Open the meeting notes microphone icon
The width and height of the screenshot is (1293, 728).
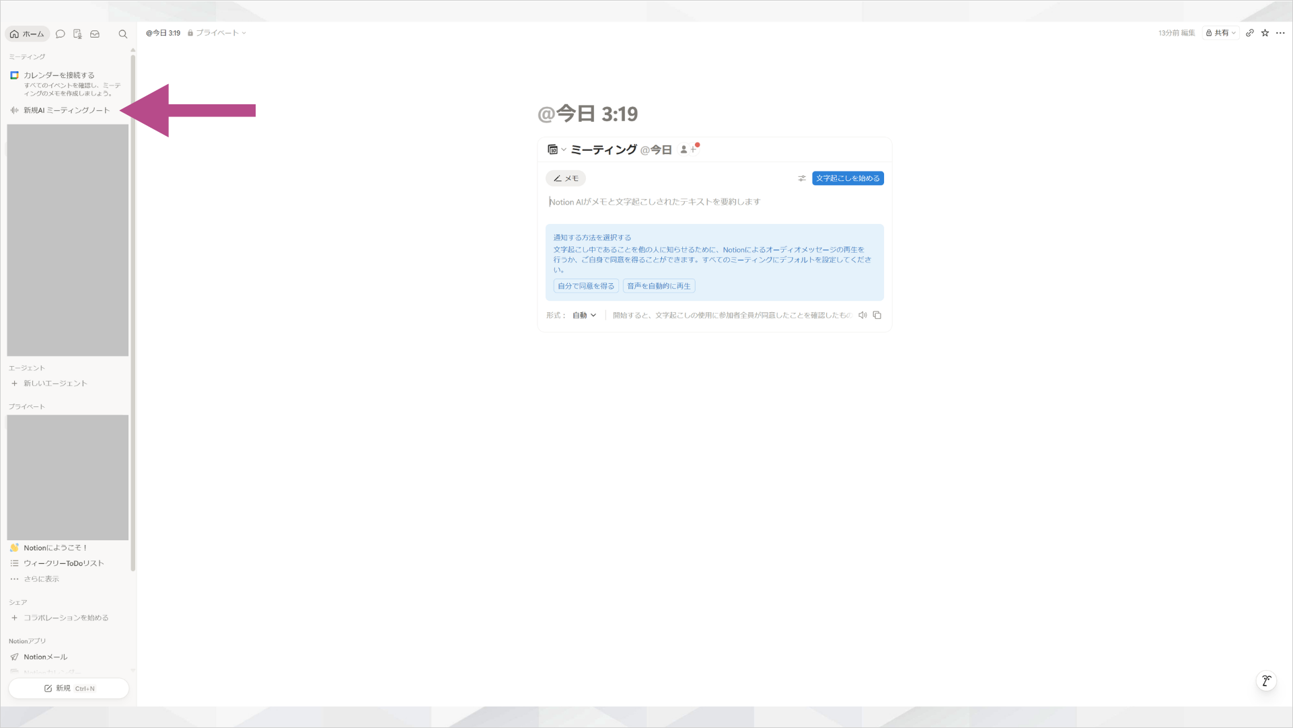coord(77,34)
